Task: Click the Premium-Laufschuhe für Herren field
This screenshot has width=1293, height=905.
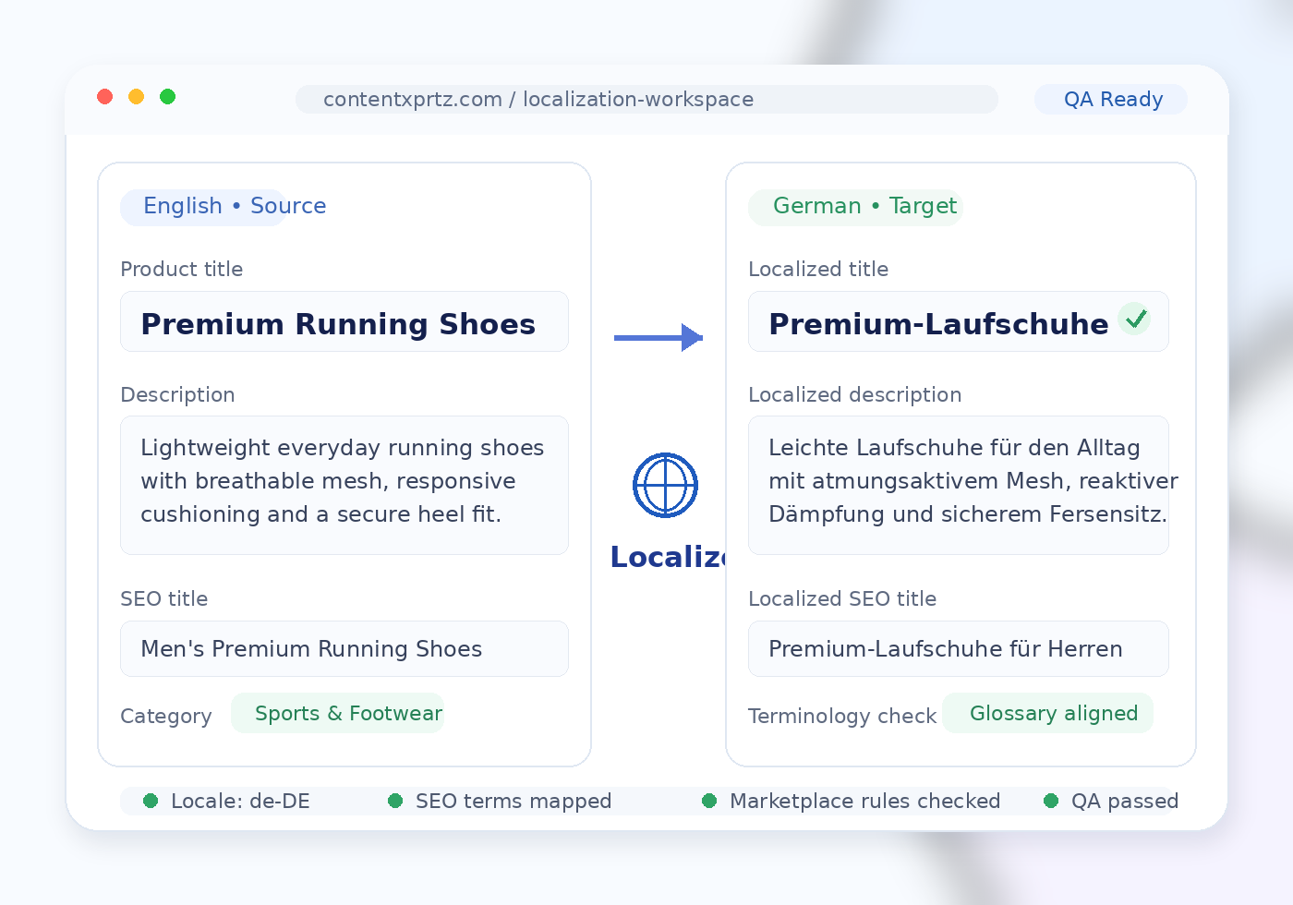Action: point(959,648)
